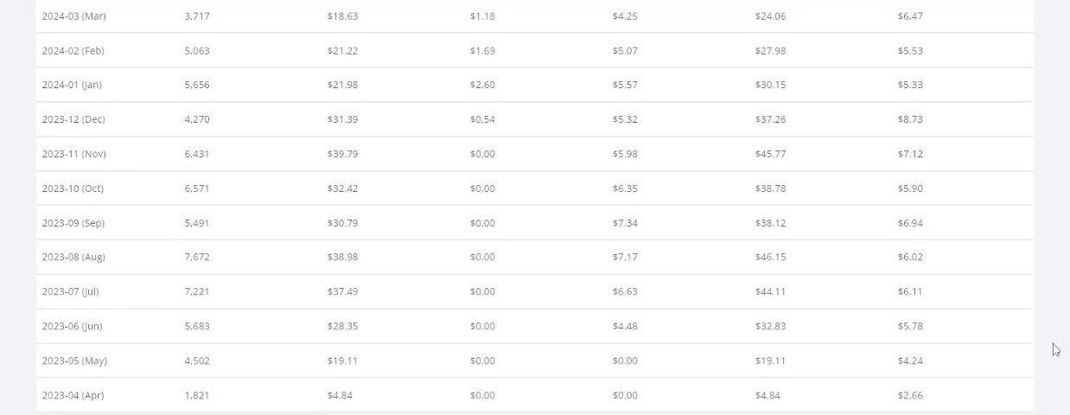The width and height of the screenshot is (1070, 415).
Task: Select the 2023-05 (May) row
Action: click(x=535, y=361)
